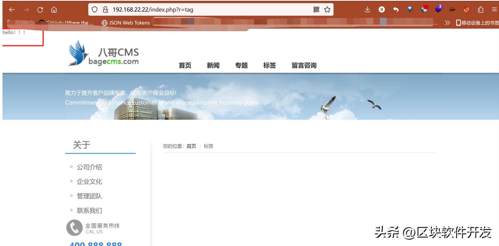The width and height of the screenshot is (499, 246).
Task: Click the BageCMS logo
Action: (104, 53)
